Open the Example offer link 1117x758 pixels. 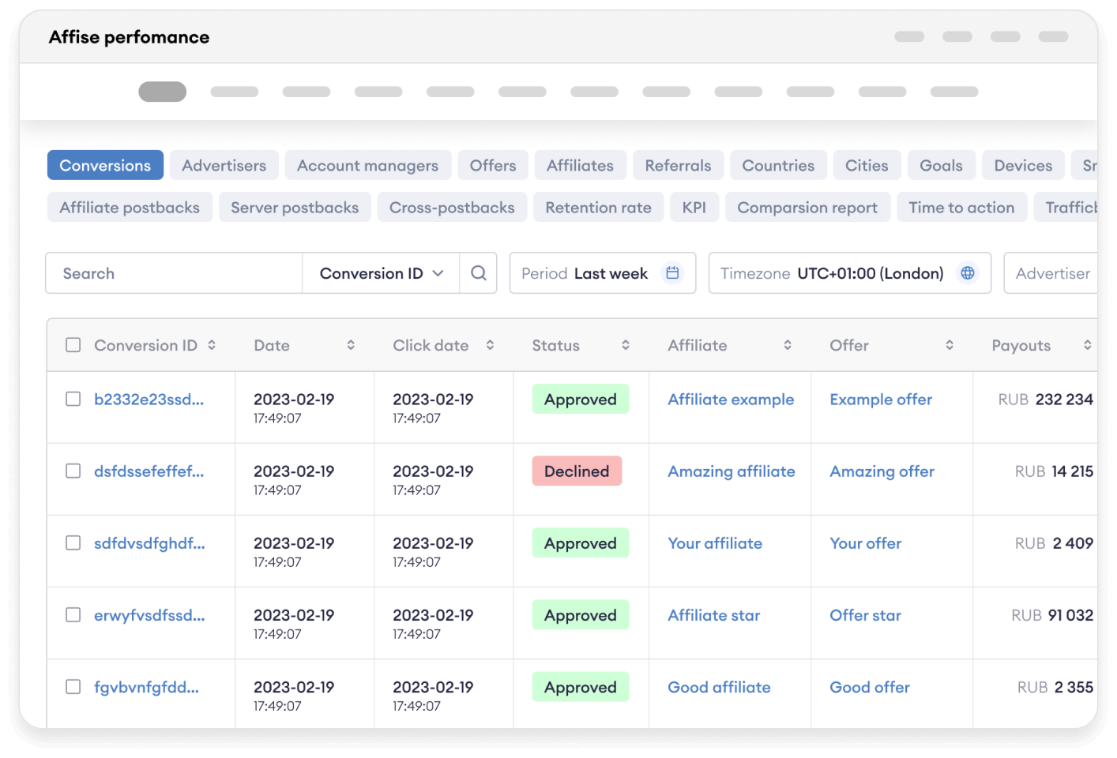[x=880, y=400]
